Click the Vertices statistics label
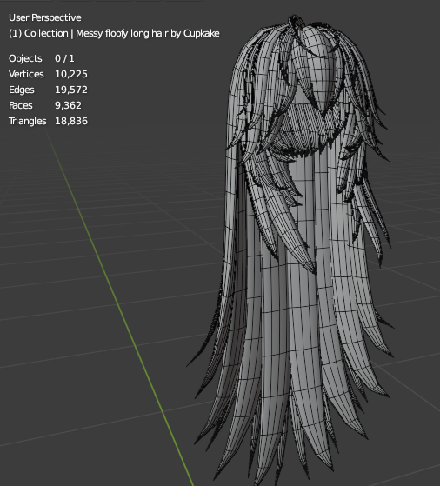Viewport: 440px width, 486px height. [x=26, y=74]
